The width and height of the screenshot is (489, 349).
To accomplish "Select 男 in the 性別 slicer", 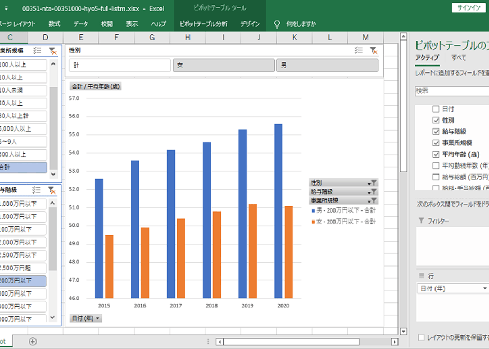I will [x=328, y=65].
